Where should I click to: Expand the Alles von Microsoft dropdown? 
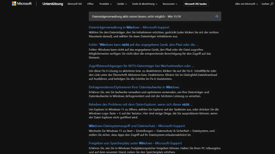coord(246,4)
